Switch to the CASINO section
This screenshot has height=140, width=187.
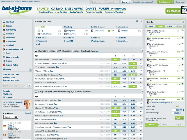click(x=57, y=9)
